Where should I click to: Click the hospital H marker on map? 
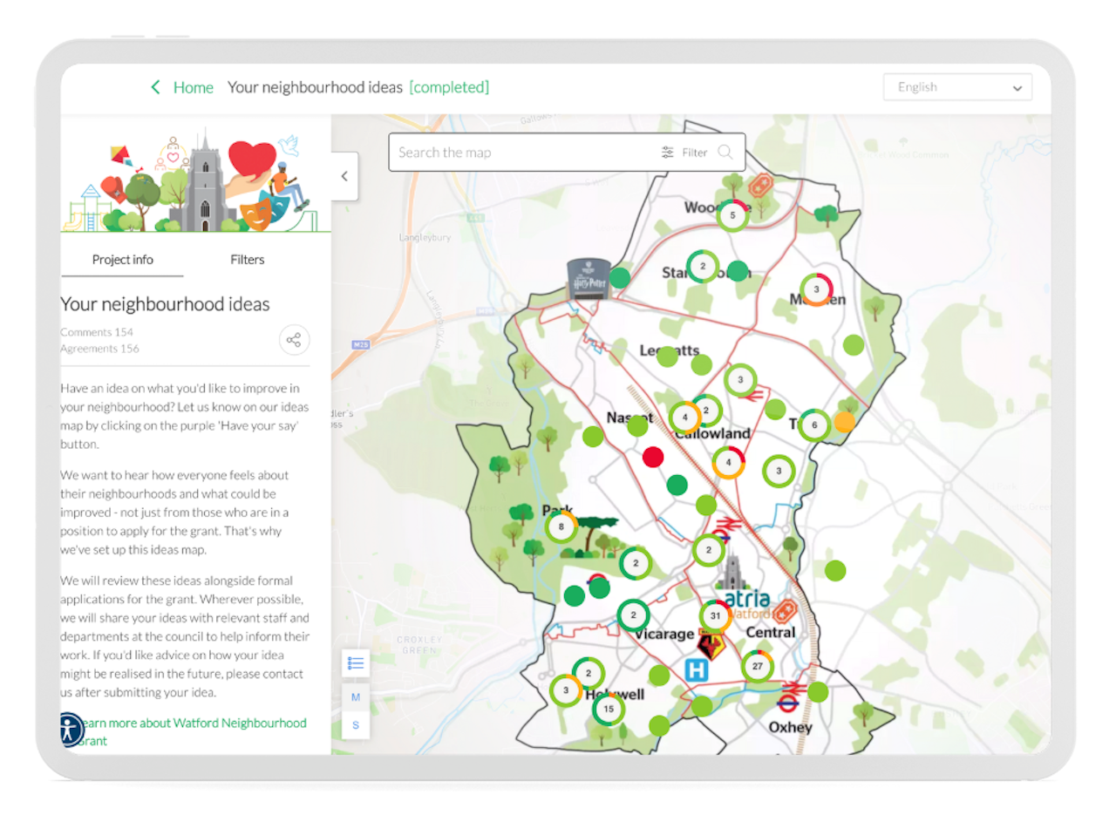click(x=696, y=669)
